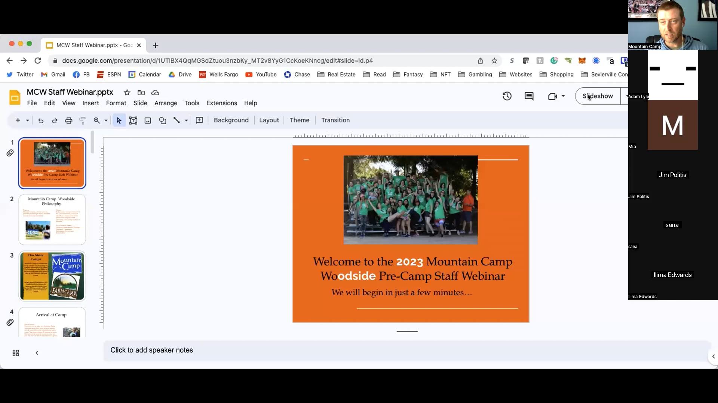Screen dimensions: 718x403
Task: Select the Text box tool icon
Action: click(133, 120)
